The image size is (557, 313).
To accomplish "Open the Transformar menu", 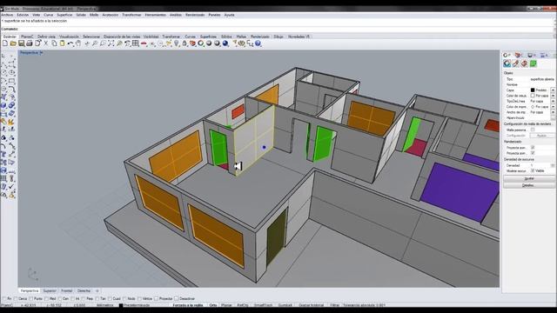I will coord(131,15).
